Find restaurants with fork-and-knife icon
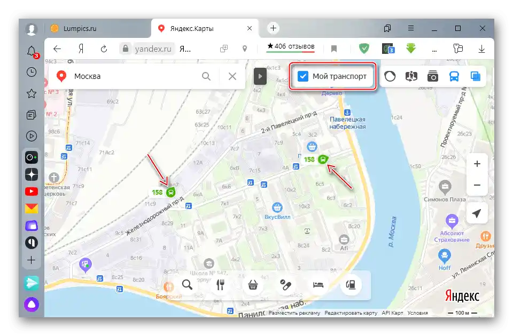 [220, 285]
